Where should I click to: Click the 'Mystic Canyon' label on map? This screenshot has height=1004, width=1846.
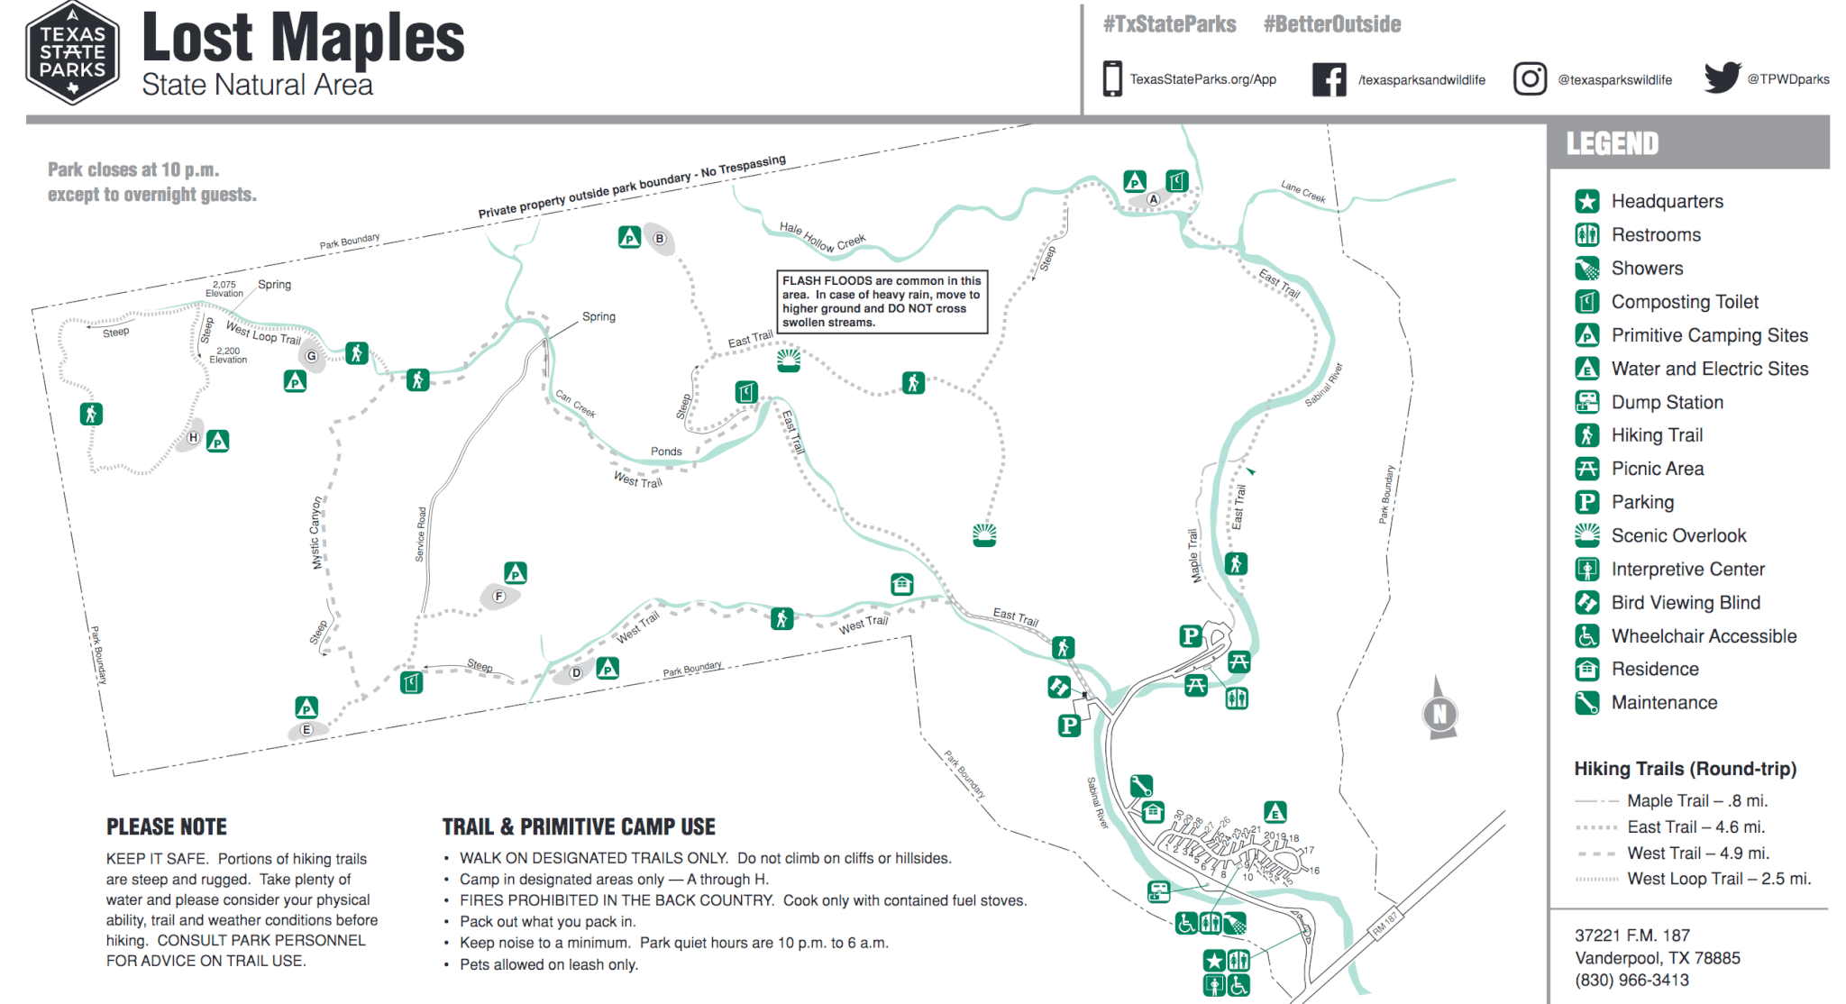point(315,533)
